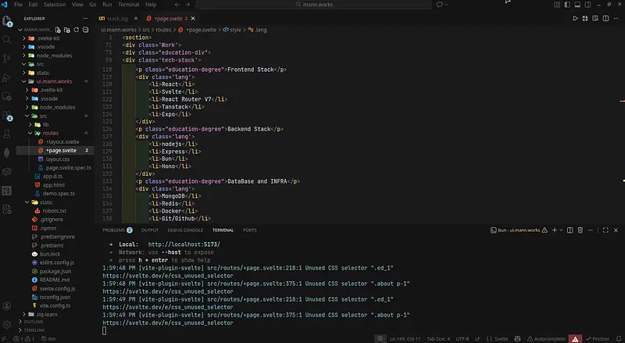Open the Source Control view
This screenshot has width=625, height=343.
[9, 57]
